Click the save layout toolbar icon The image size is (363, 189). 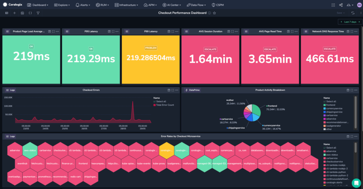(x=22, y=13)
